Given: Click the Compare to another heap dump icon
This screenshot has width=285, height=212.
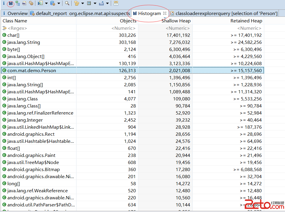Looking at the screenshot, I should [x=116, y=4].
